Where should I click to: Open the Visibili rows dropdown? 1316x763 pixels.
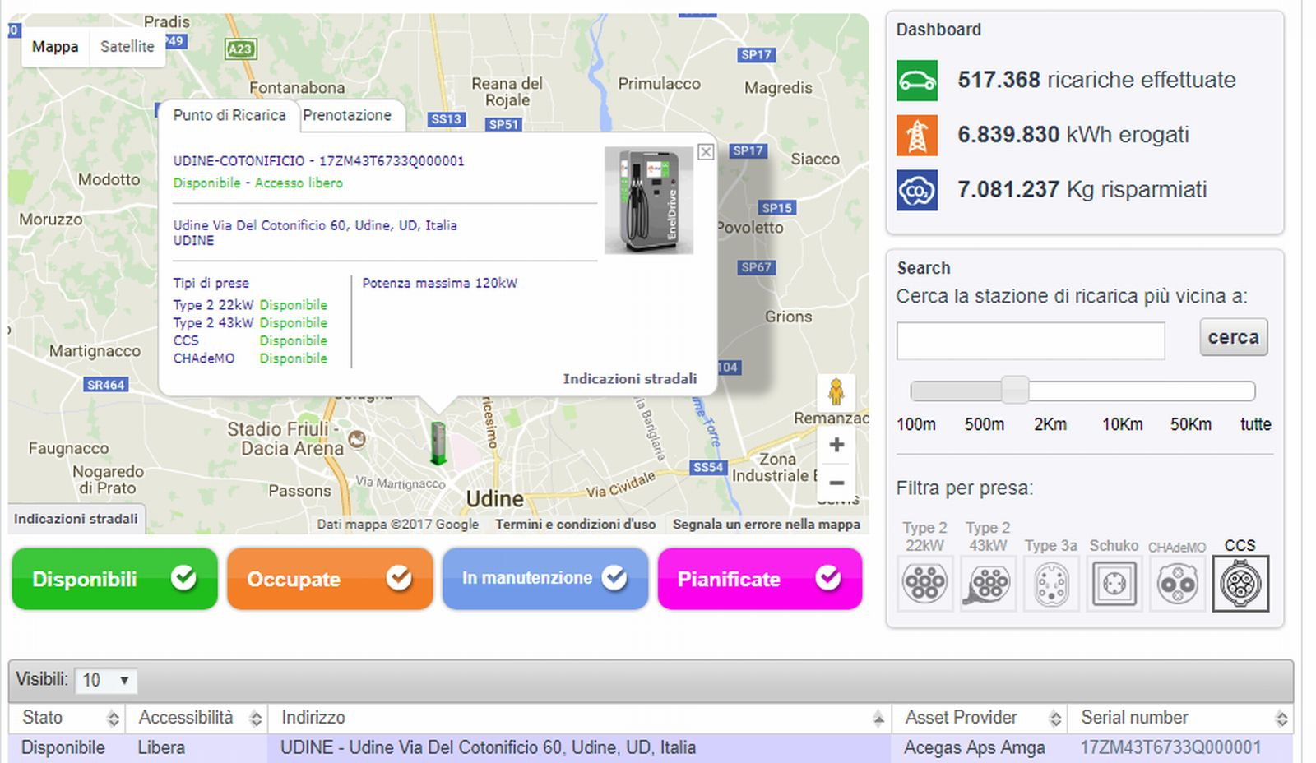(x=106, y=680)
